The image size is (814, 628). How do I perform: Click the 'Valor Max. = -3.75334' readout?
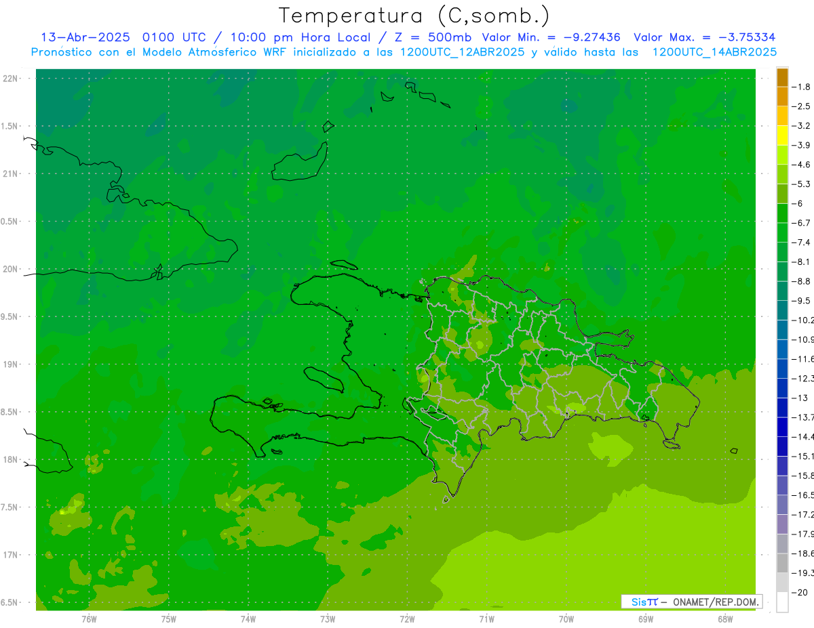pyautogui.click(x=704, y=37)
